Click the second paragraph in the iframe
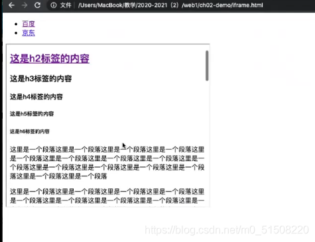 [107, 197]
